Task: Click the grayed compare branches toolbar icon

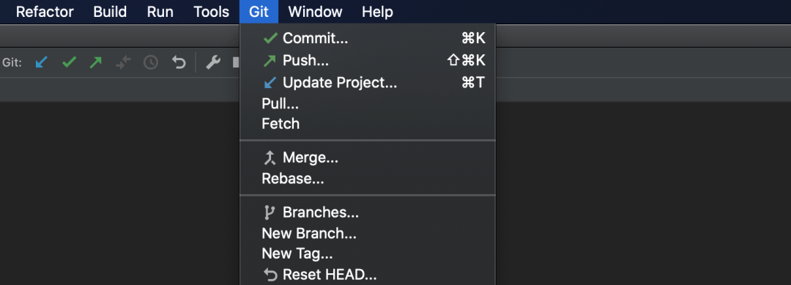Action: tap(123, 62)
